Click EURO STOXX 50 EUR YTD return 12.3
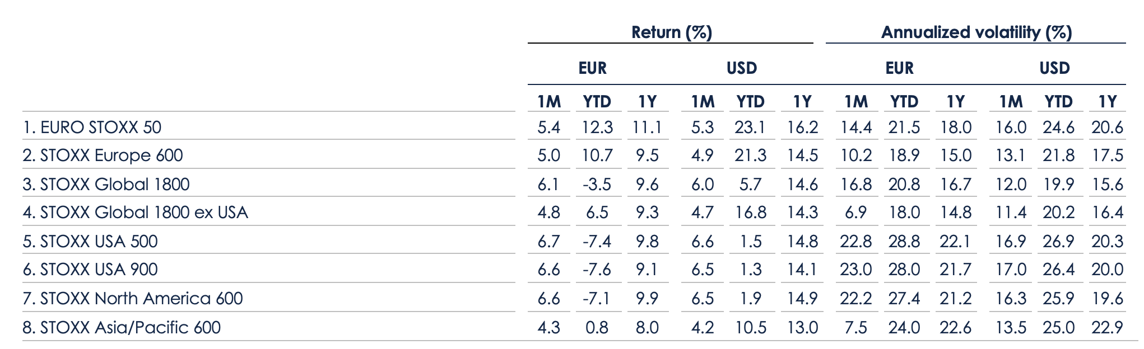1144x349 pixels. (x=597, y=128)
